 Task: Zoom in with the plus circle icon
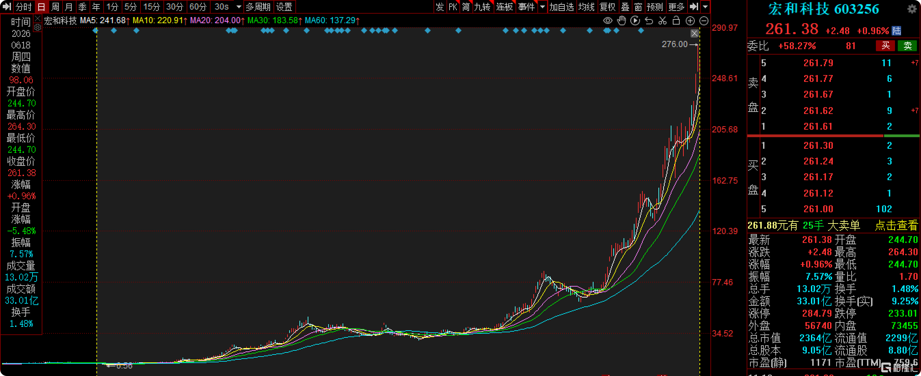coord(690,21)
